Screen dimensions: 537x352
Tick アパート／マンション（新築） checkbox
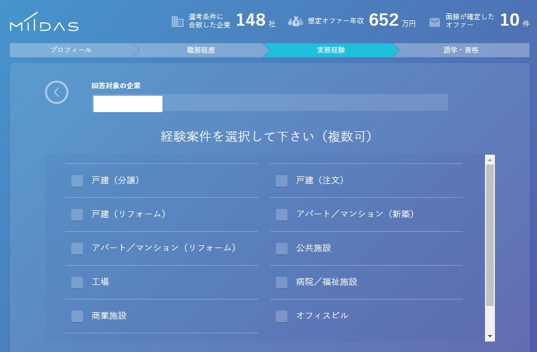(282, 215)
